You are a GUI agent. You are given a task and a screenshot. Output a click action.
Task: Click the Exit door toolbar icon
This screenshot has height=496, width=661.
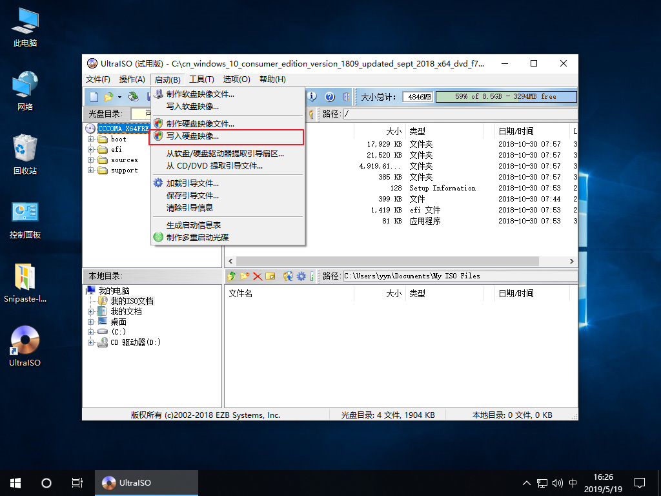pyautogui.click(x=347, y=97)
